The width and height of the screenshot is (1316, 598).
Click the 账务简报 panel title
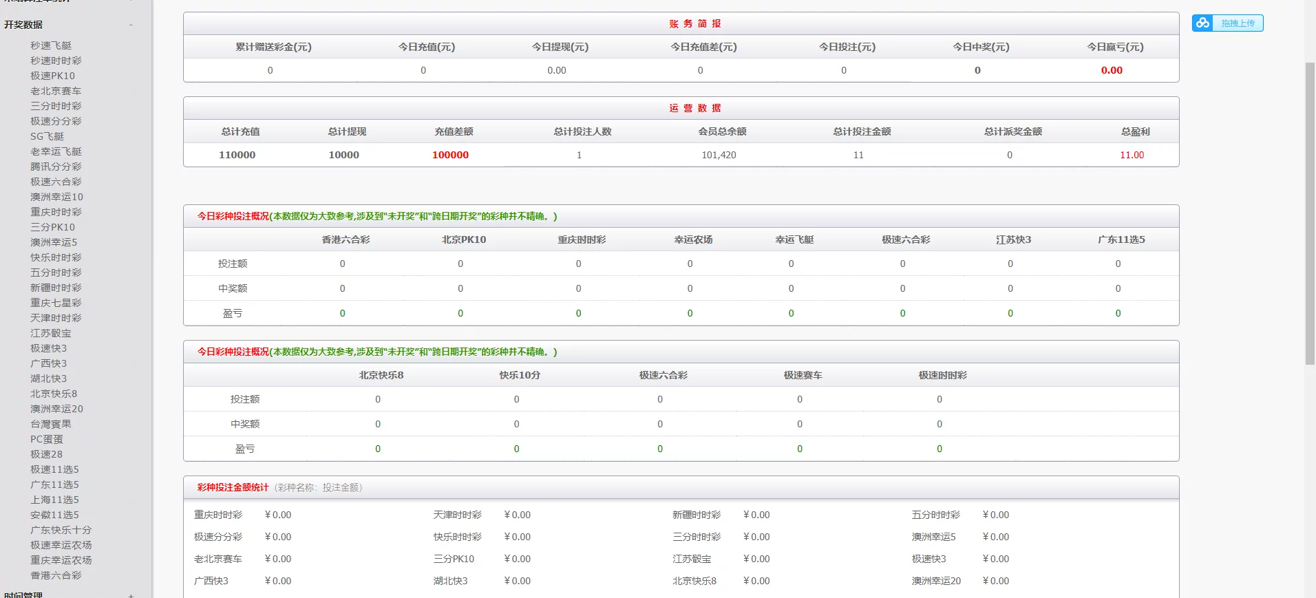point(694,23)
